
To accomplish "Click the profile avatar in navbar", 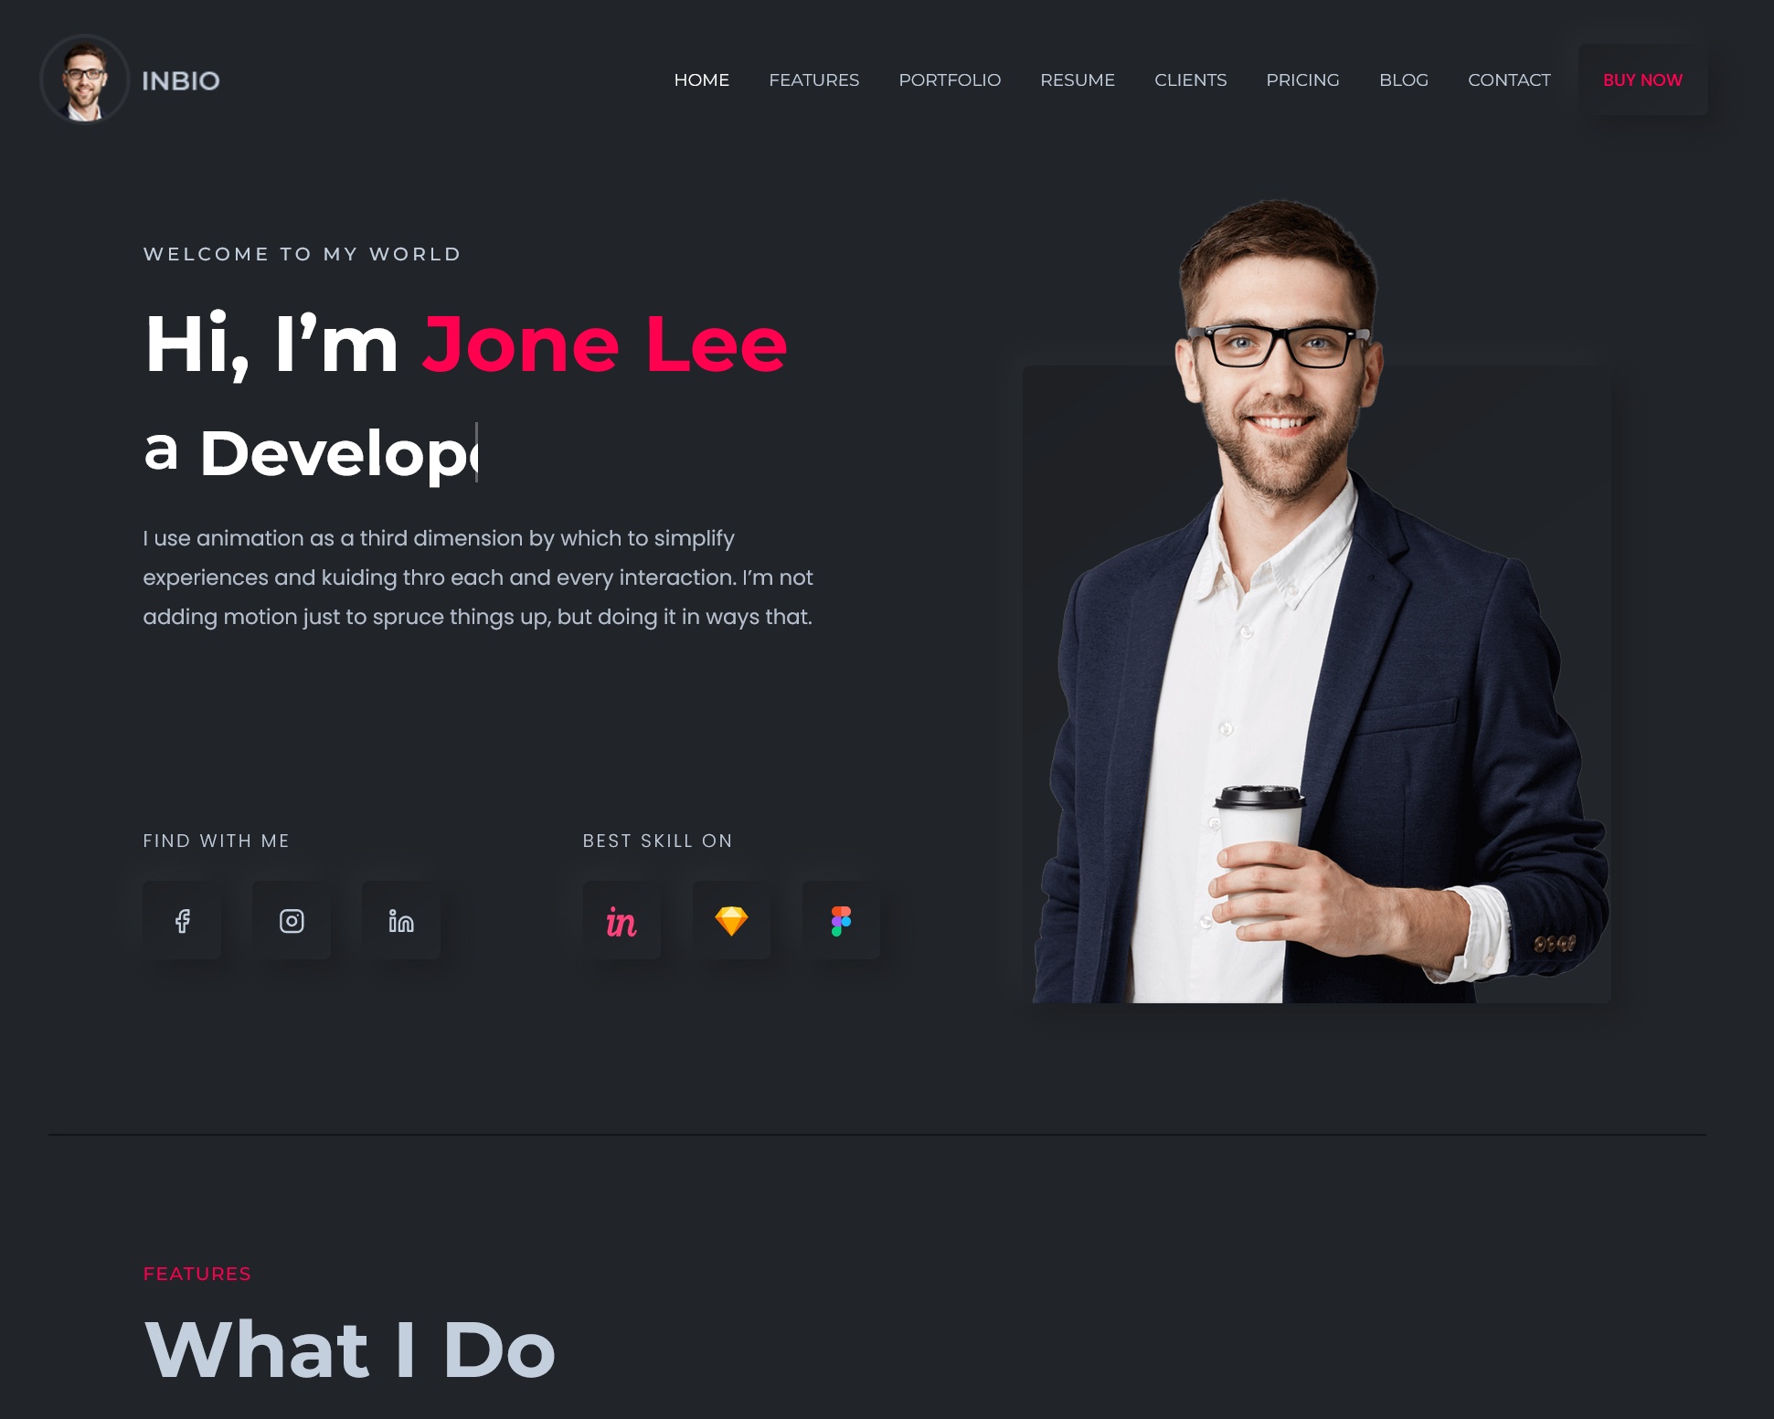I will tap(82, 79).
